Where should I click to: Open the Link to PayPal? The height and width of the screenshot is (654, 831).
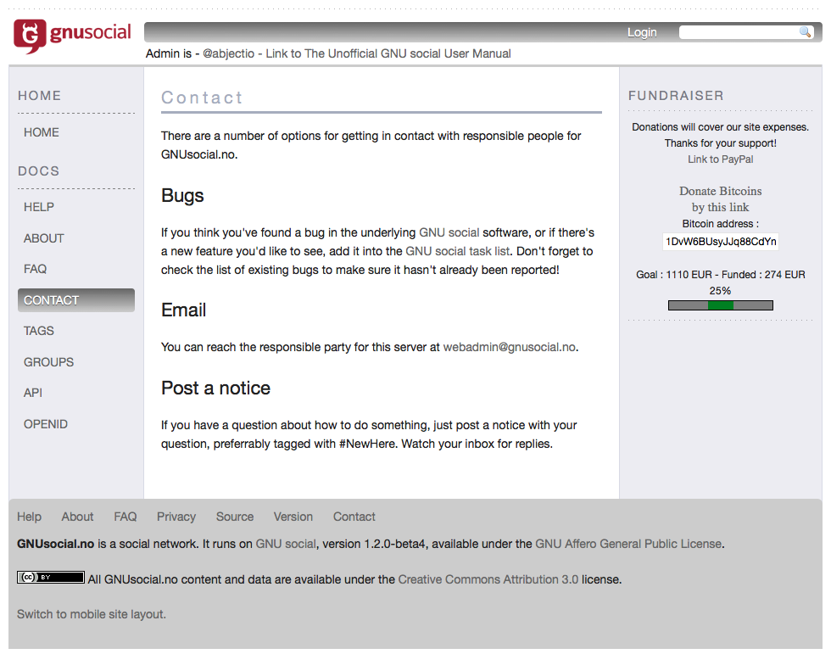tap(720, 159)
